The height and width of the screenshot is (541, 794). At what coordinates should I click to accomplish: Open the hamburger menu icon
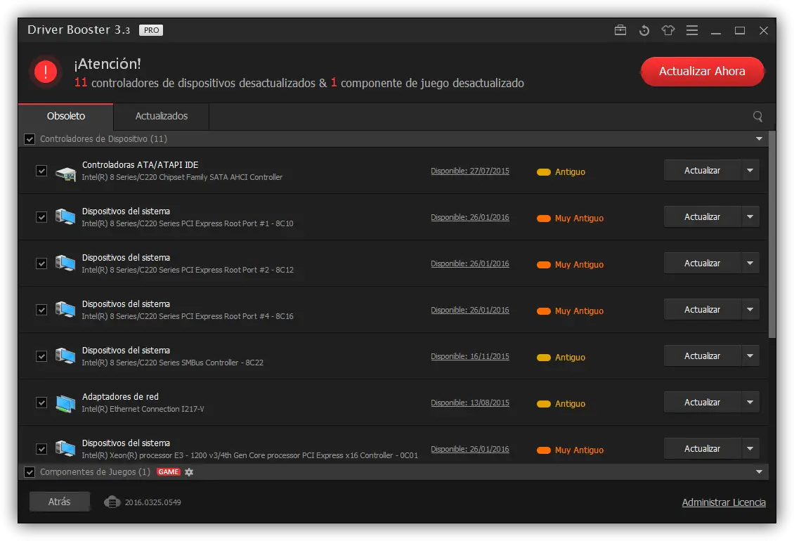692,30
